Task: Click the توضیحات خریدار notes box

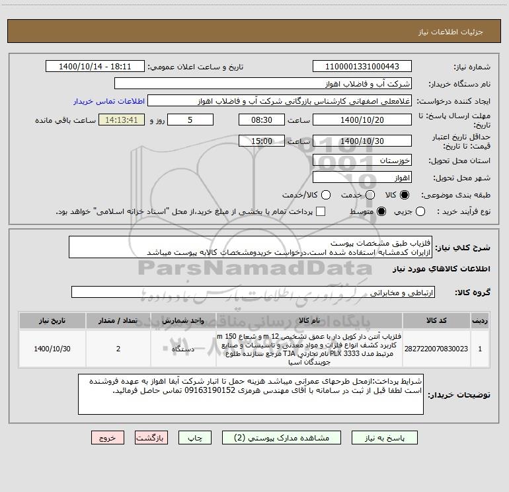Action: (251, 394)
